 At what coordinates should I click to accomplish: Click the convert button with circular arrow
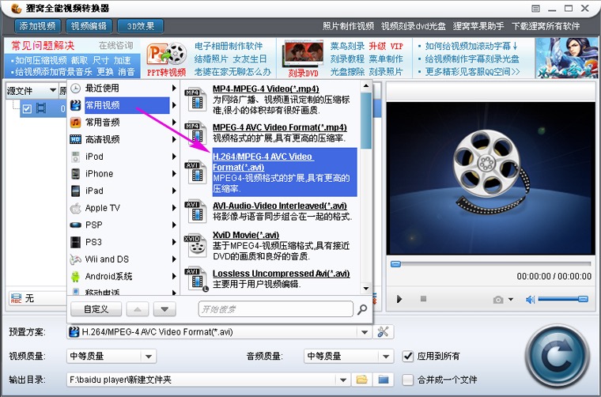pyautogui.click(x=558, y=357)
